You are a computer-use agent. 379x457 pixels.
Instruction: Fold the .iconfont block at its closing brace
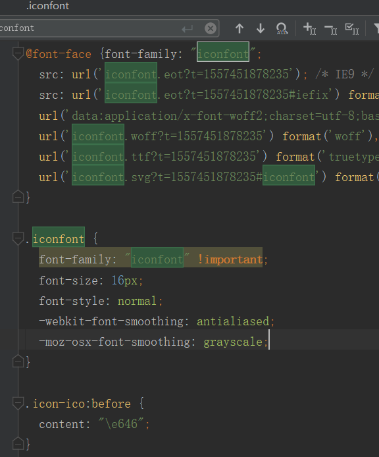click(18, 362)
